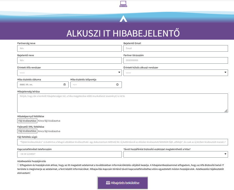Open the Érintett külsős alkuszi rendszer dropdown

pyautogui.click(x=176, y=73)
